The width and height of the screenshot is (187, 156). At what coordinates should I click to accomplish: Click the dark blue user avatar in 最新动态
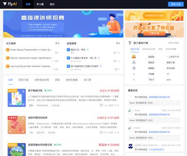(x=130, y=146)
